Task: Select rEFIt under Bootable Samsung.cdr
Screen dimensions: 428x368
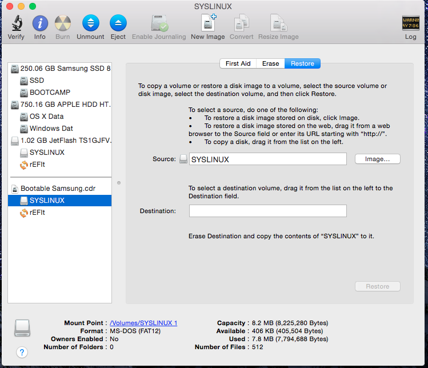Action: (x=59, y=213)
